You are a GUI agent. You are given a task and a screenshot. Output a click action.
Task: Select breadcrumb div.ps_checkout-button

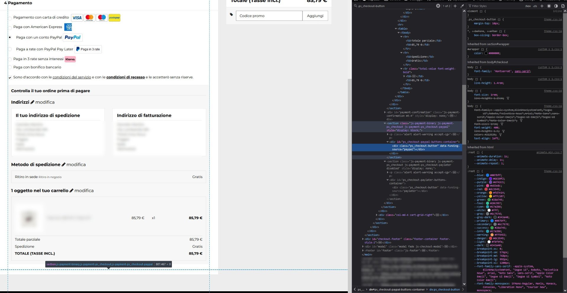(x=444, y=289)
